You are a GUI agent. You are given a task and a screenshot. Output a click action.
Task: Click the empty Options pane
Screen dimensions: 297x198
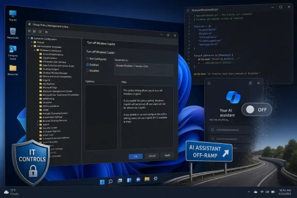(x=101, y=118)
